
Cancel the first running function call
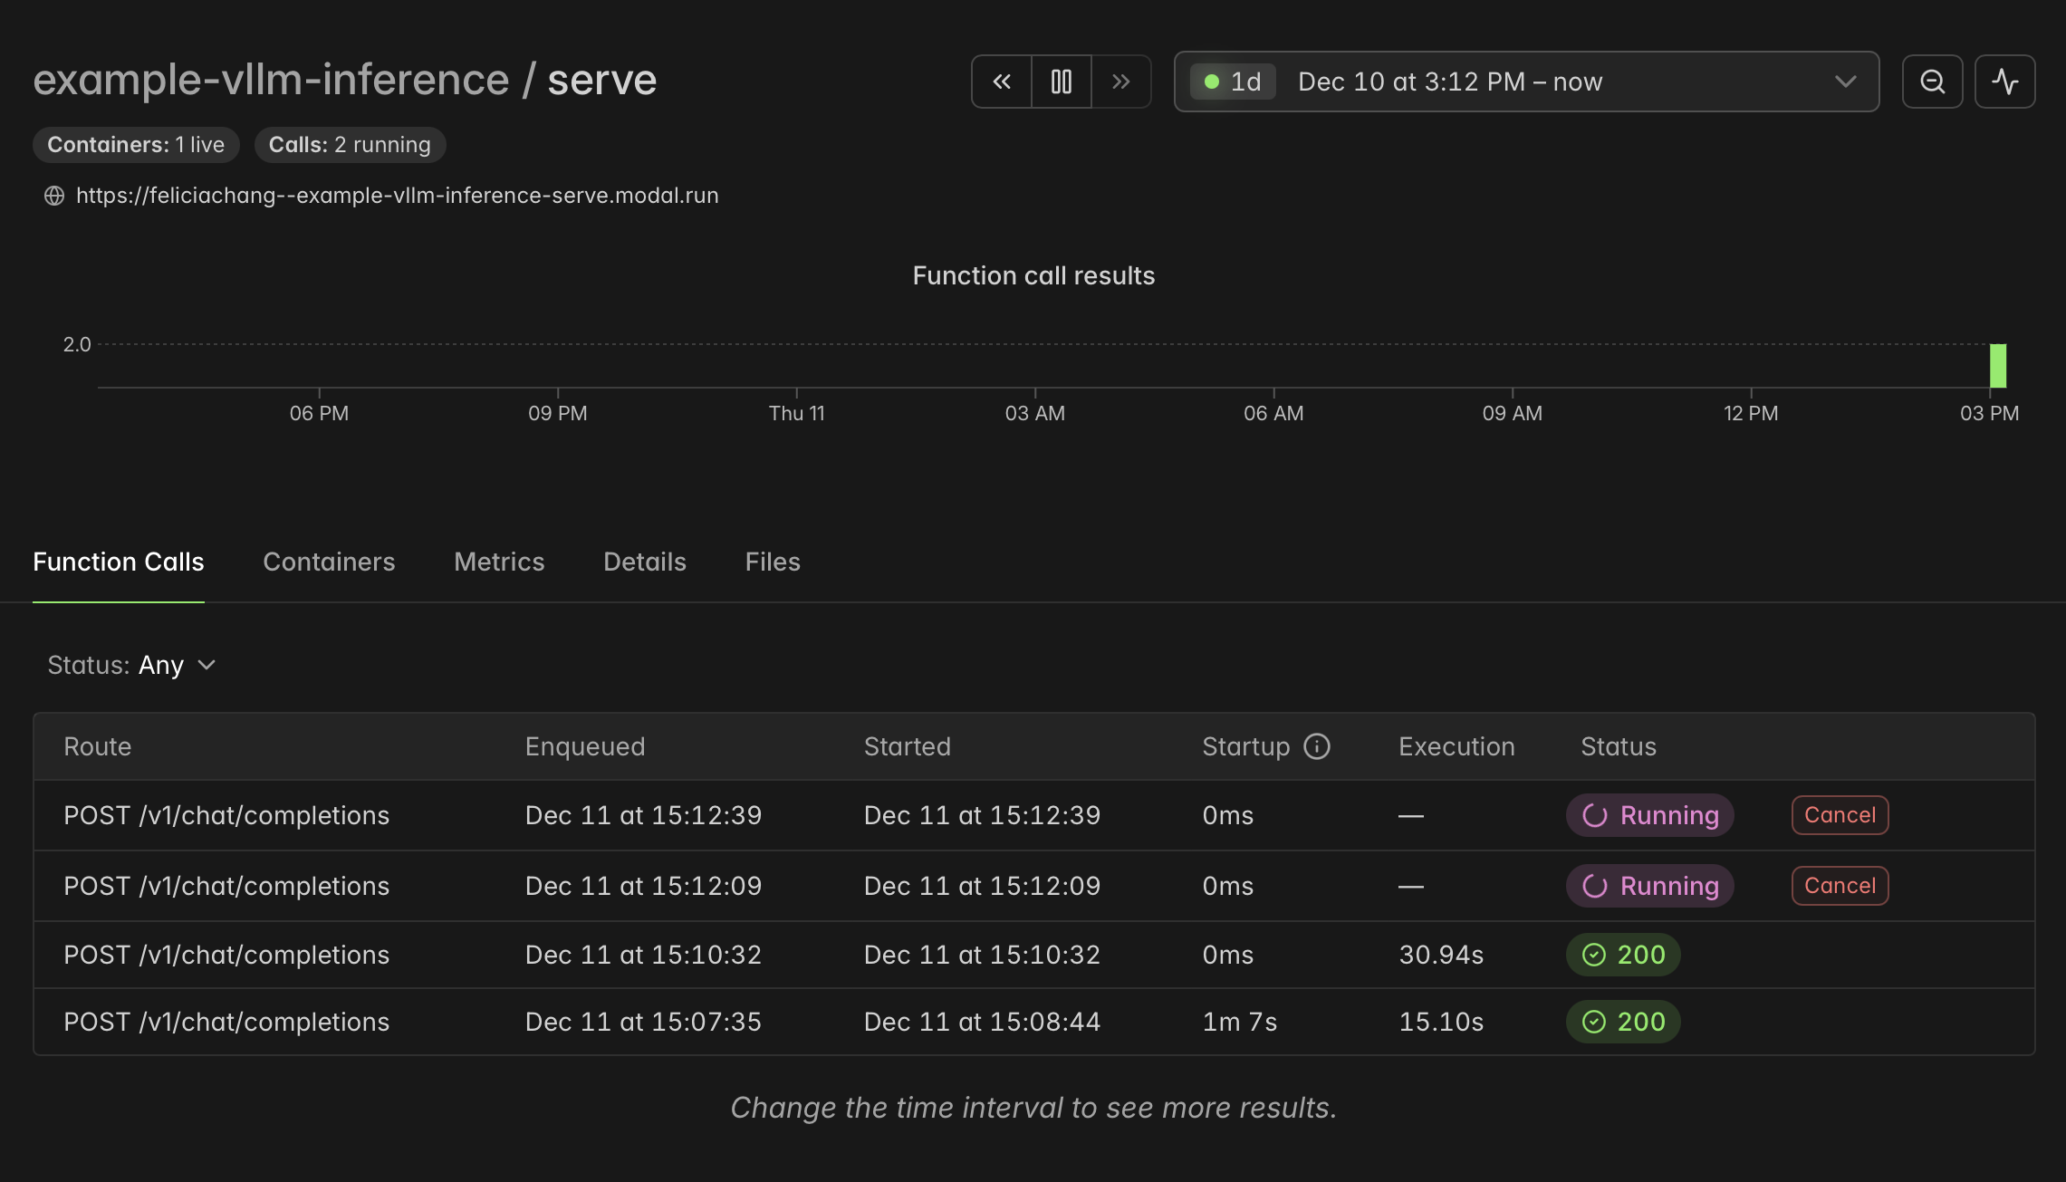point(1839,815)
